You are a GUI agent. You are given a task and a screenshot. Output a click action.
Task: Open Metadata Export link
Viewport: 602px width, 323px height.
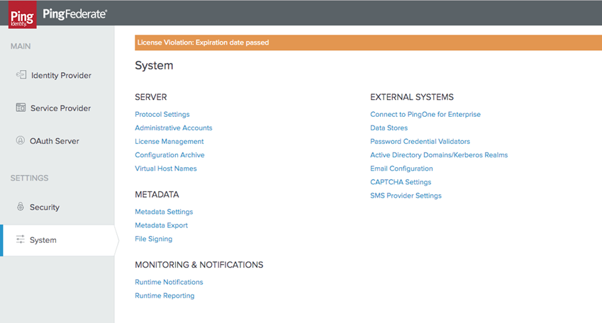tap(161, 225)
